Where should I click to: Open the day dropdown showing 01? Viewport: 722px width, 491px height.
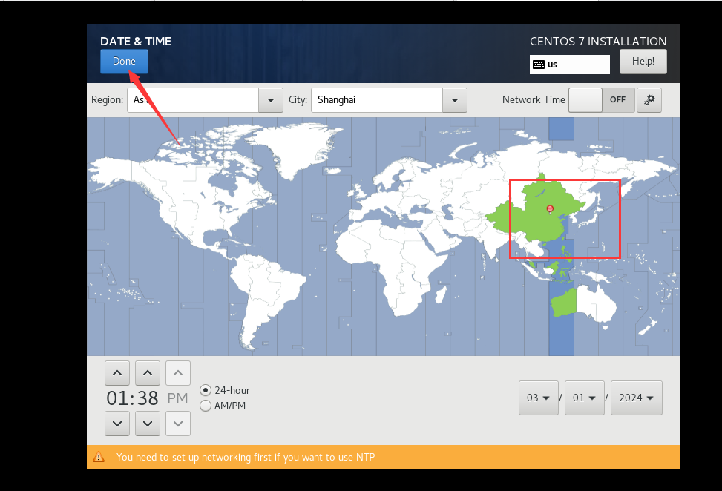pyautogui.click(x=584, y=398)
